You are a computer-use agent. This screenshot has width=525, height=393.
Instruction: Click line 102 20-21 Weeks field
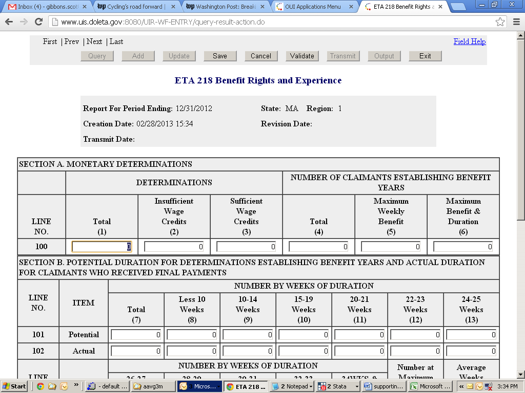tap(360, 351)
